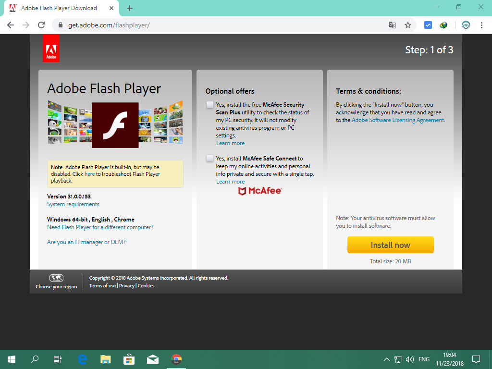Click the world map region icon
492x369 pixels.
(x=56, y=278)
